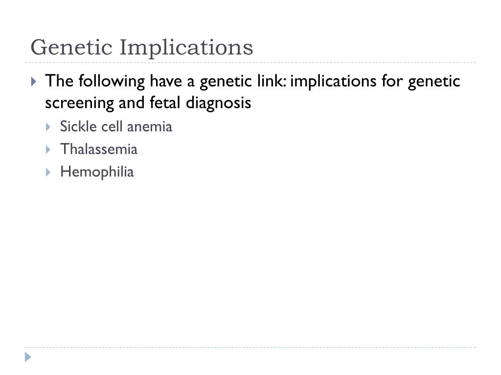Screen dimensions: 501x375
Task: Click the dashed footer line above the triangle
Action: tap(250, 347)
